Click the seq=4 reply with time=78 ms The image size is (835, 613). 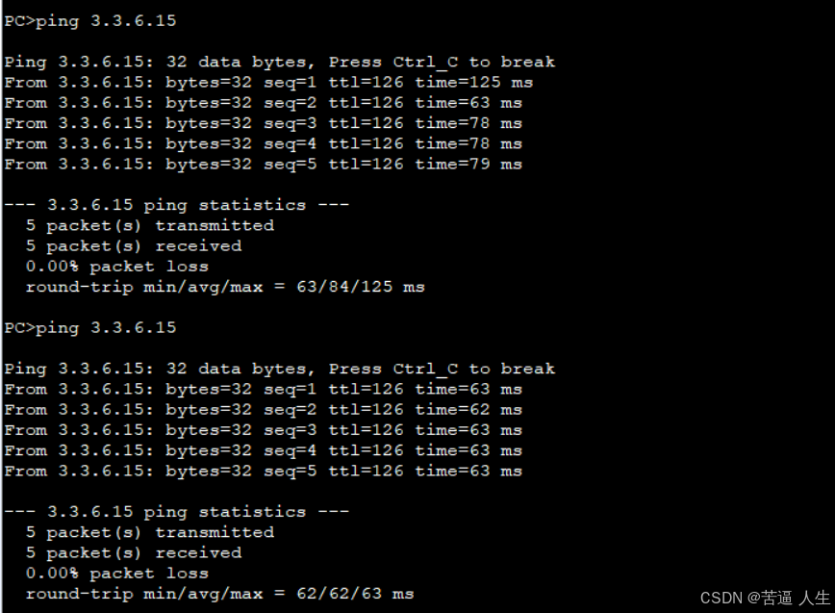tap(263, 143)
